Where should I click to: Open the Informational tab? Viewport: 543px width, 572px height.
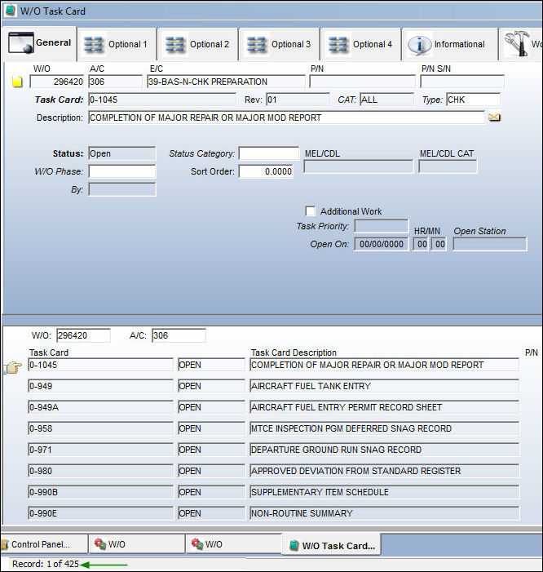[450, 45]
